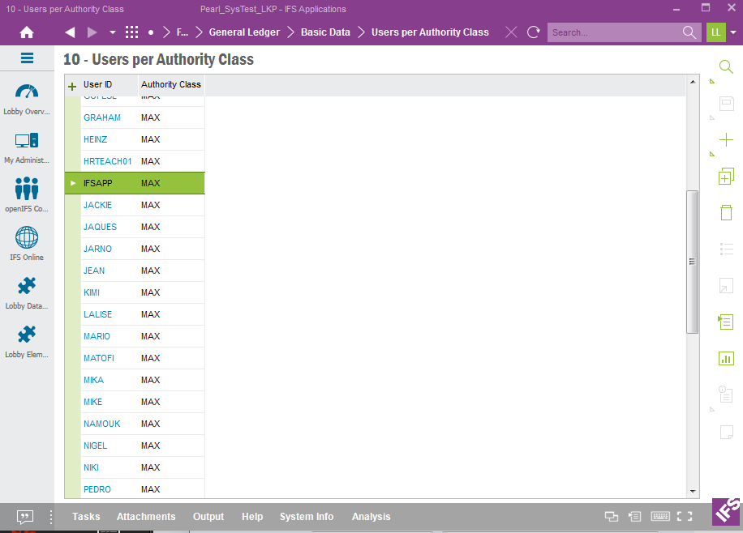Open Lobby Overview shortcut

(27, 100)
